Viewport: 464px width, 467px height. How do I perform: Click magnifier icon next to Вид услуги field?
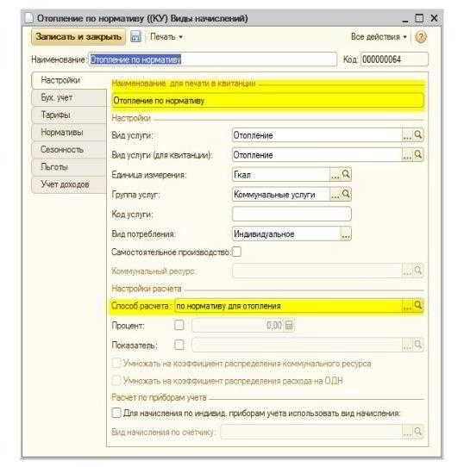(417, 135)
